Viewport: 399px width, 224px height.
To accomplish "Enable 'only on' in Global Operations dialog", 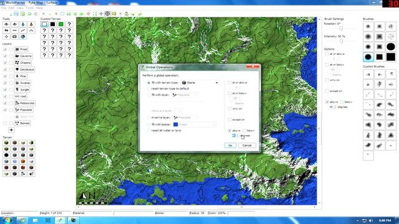I will pos(229,109).
